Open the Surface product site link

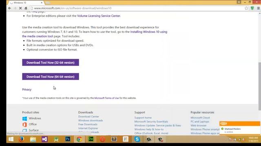33,130
